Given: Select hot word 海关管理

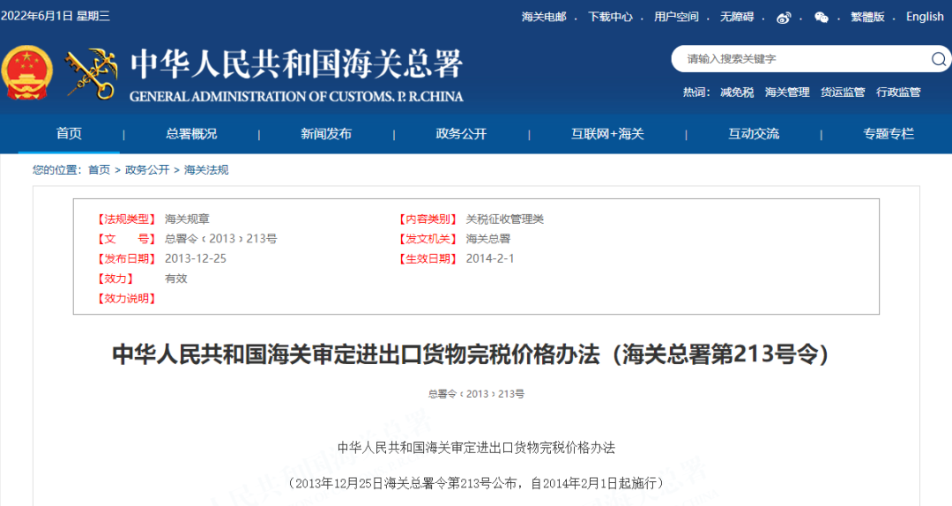Looking at the screenshot, I should click(787, 93).
